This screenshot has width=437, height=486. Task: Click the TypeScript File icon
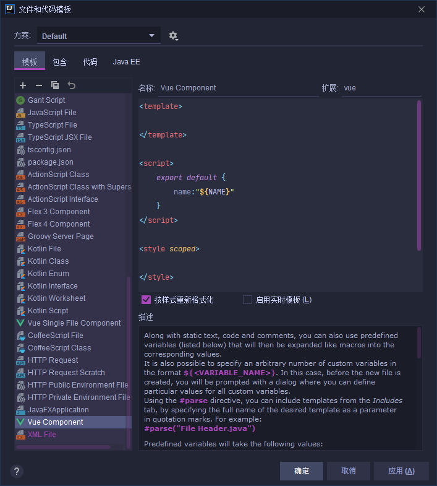point(20,125)
